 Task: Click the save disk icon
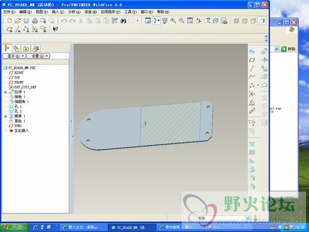pos(27,21)
